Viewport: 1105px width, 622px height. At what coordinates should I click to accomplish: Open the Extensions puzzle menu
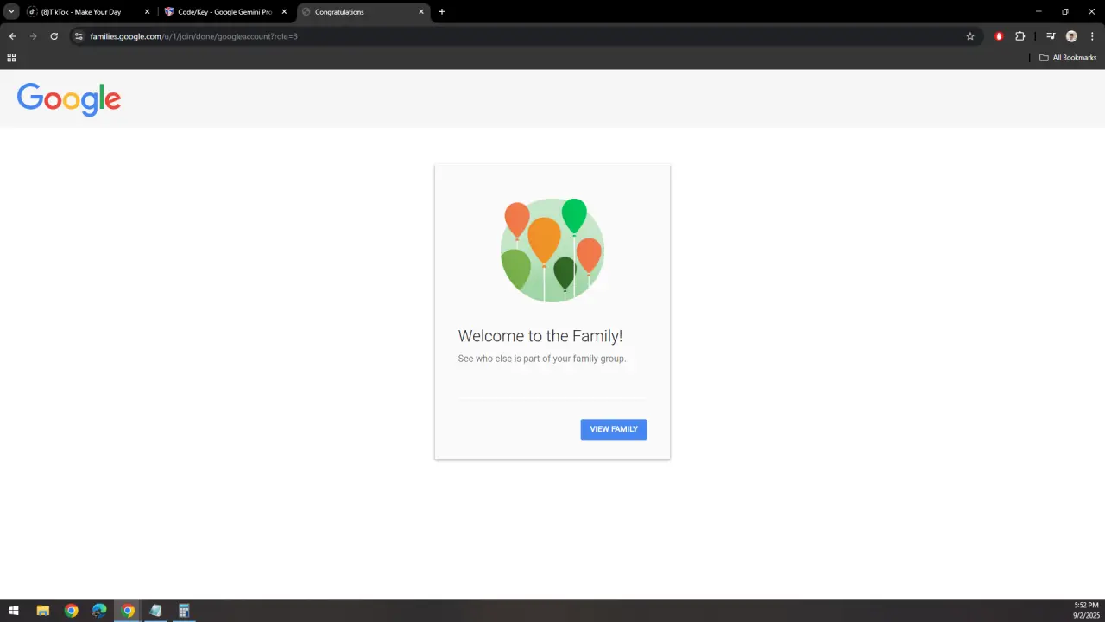point(1020,36)
